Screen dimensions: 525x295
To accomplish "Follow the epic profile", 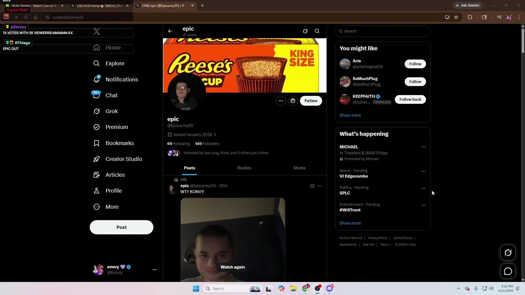I will 311,101.
